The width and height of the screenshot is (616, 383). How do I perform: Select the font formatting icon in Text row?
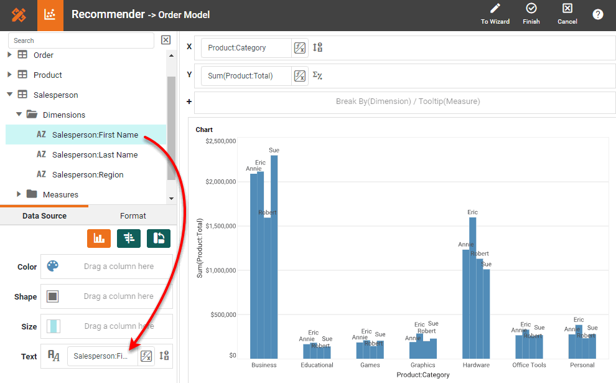53,356
